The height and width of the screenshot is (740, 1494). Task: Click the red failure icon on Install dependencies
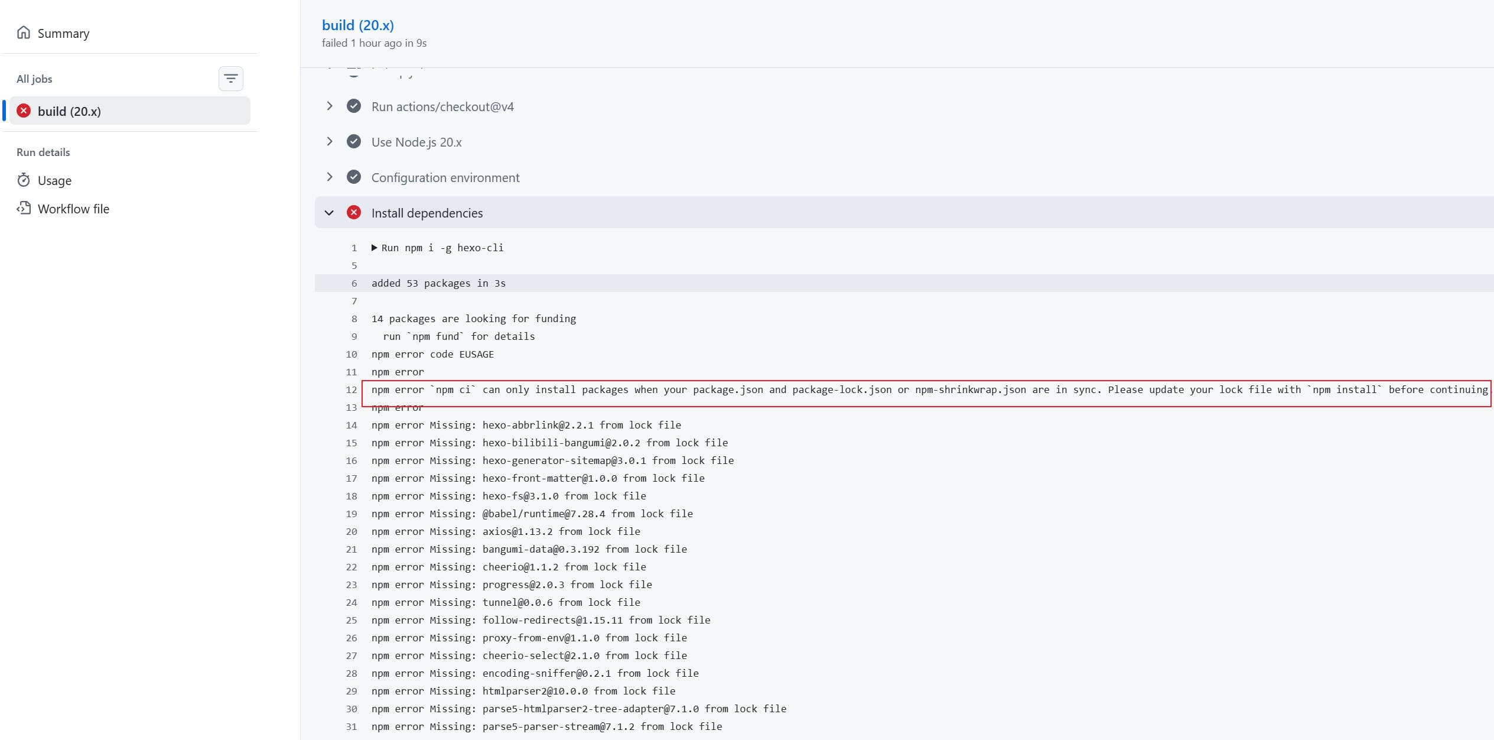click(354, 213)
